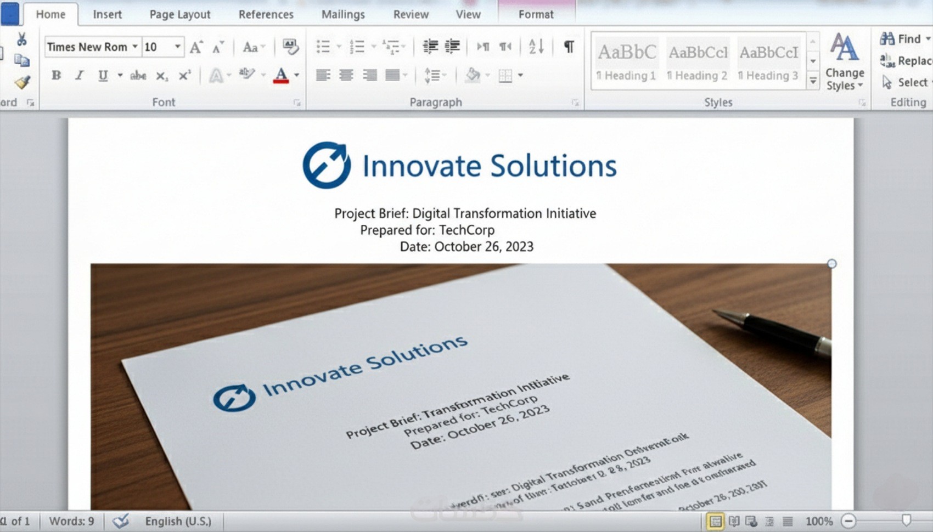The image size is (933, 532).
Task: Expand the Font Color dropdown arrow
Action: [x=297, y=75]
